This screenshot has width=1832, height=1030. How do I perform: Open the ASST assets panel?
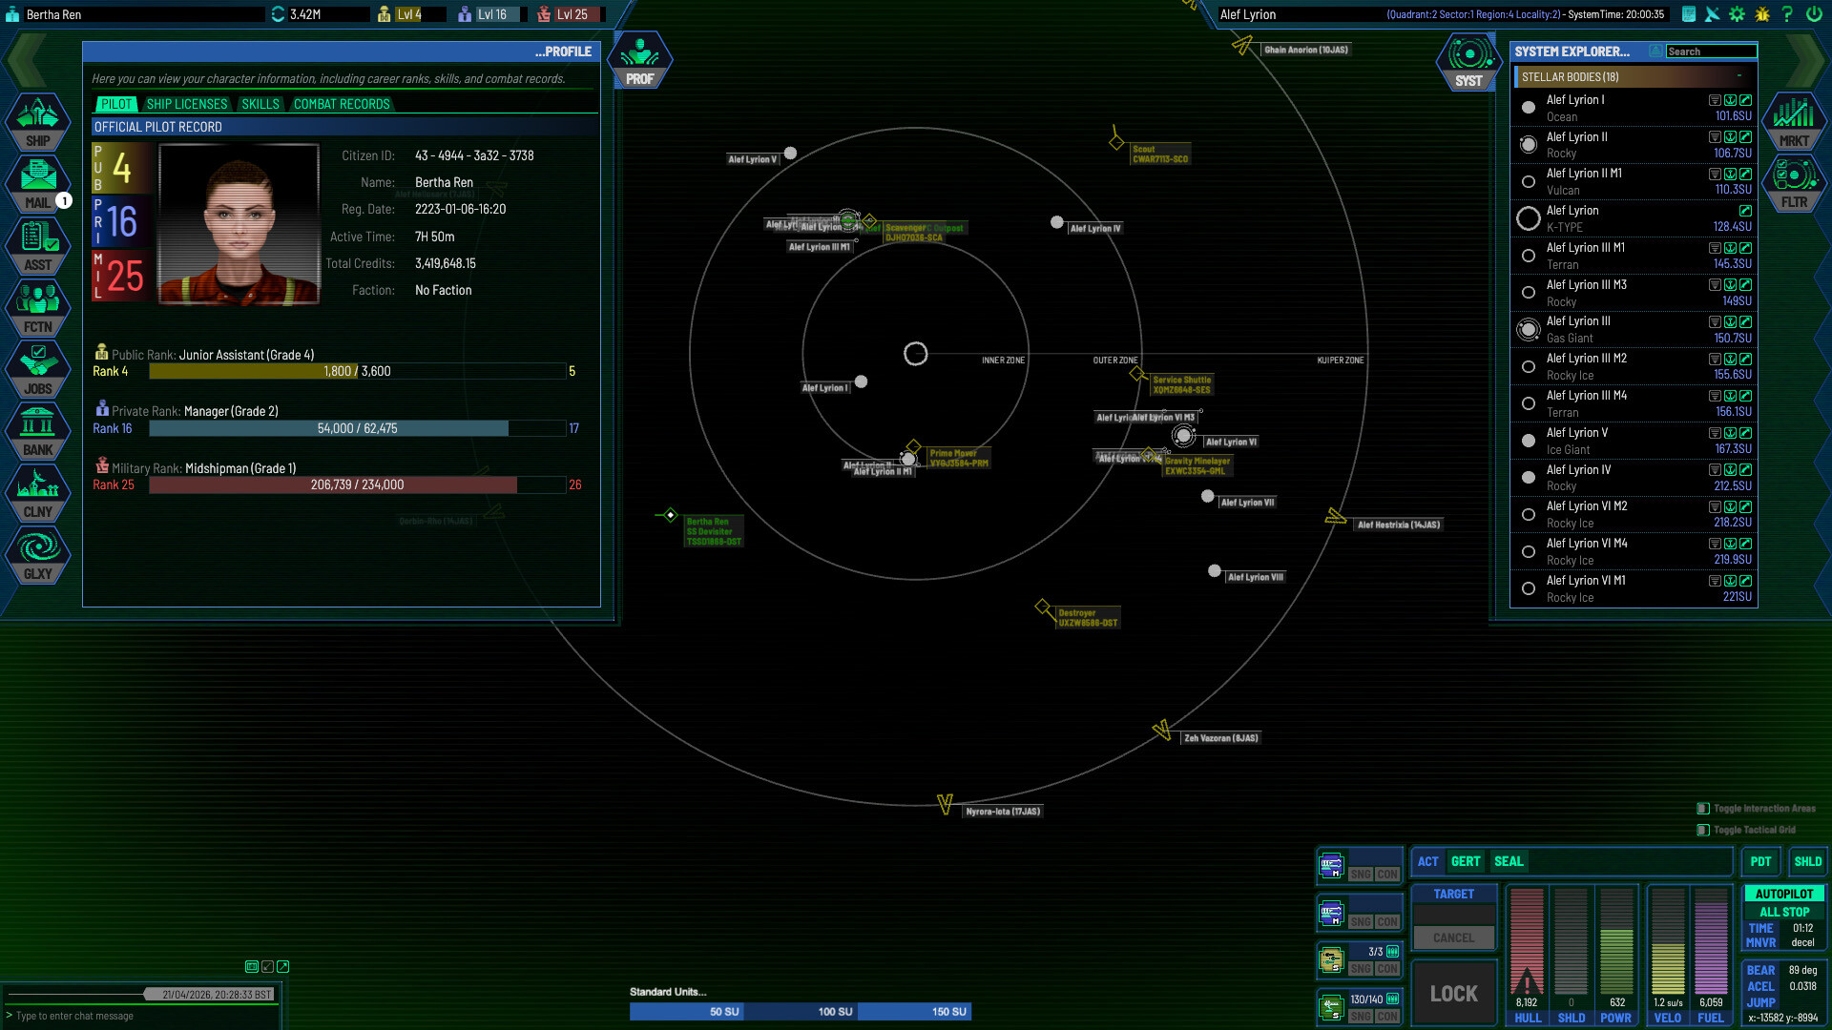click(38, 245)
